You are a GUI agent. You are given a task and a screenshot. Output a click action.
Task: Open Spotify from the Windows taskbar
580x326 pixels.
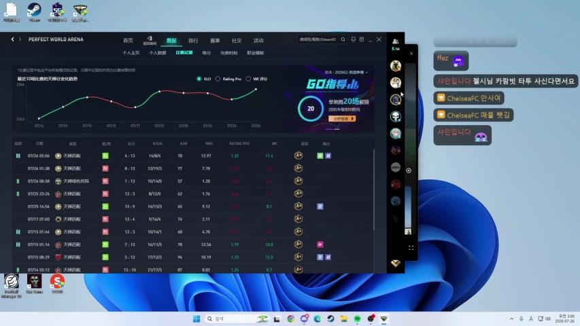click(357, 319)
